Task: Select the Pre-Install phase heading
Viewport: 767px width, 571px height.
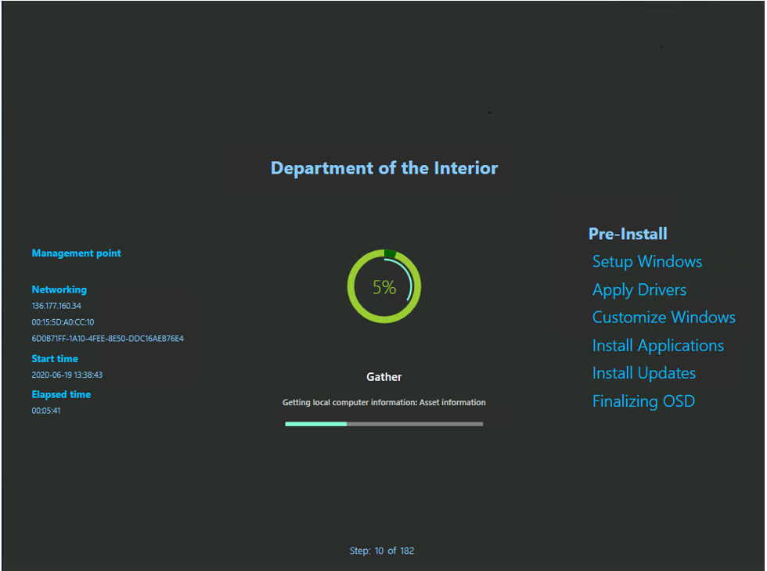Action: 628,234
